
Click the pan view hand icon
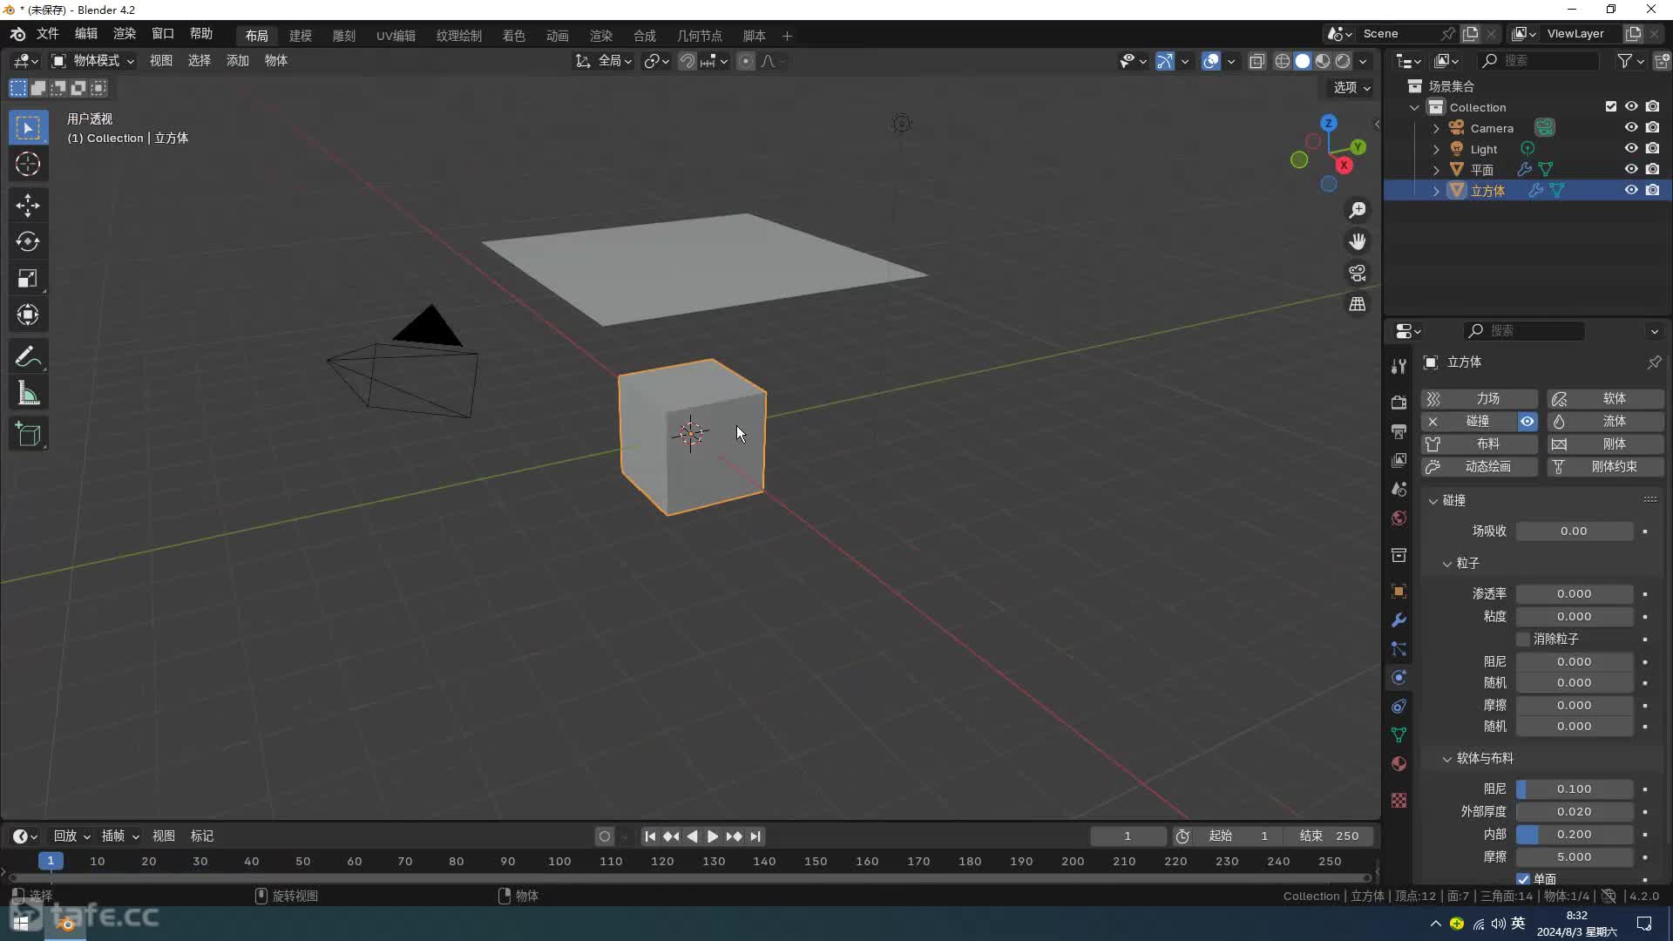tap(1358, 241)
